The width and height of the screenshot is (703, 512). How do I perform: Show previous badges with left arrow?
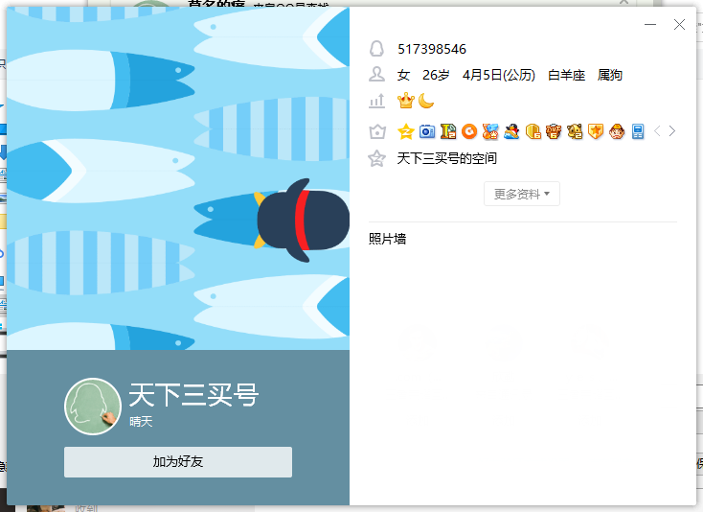(x=657, y=131)
